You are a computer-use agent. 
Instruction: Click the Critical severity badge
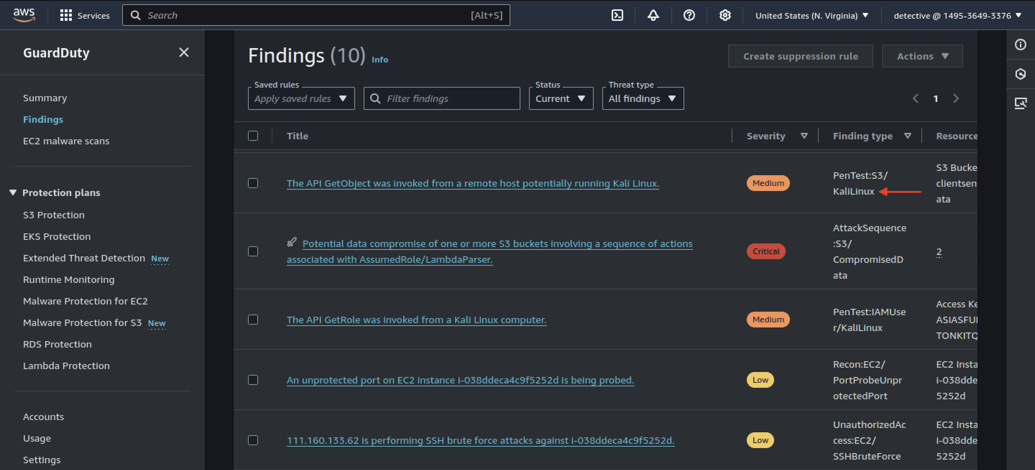[x=766, y=252]
